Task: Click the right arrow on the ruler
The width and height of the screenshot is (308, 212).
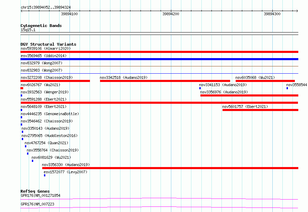Action: point(297,11)
